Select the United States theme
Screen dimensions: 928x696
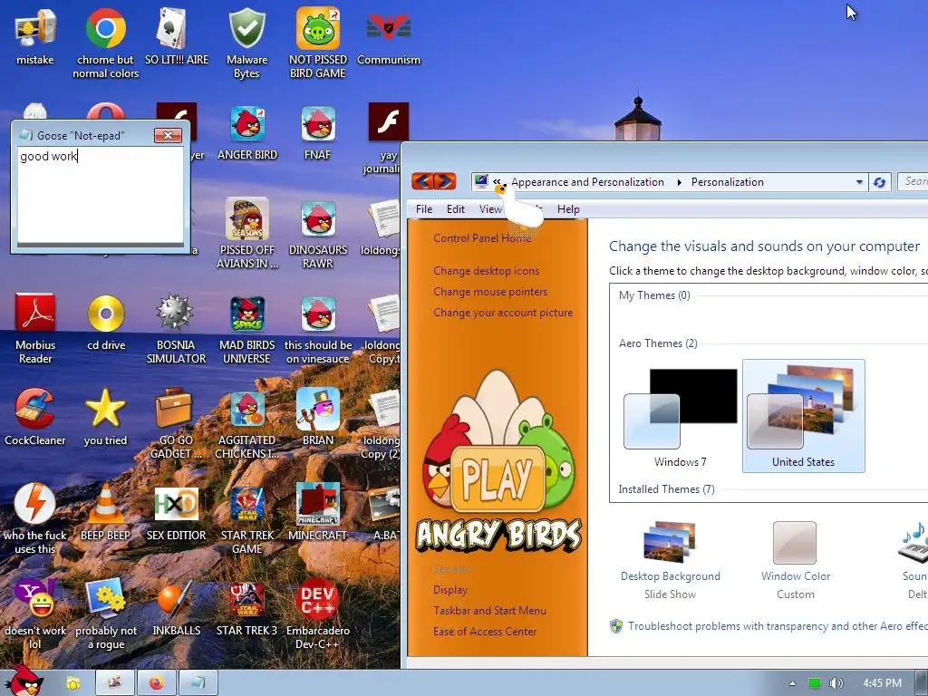[803, 417]
